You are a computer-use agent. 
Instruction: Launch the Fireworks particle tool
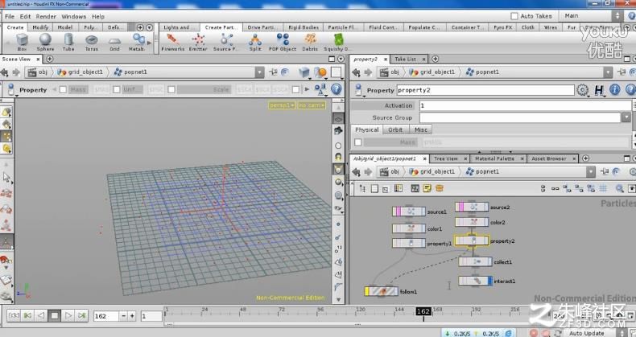tap(173, 42)
